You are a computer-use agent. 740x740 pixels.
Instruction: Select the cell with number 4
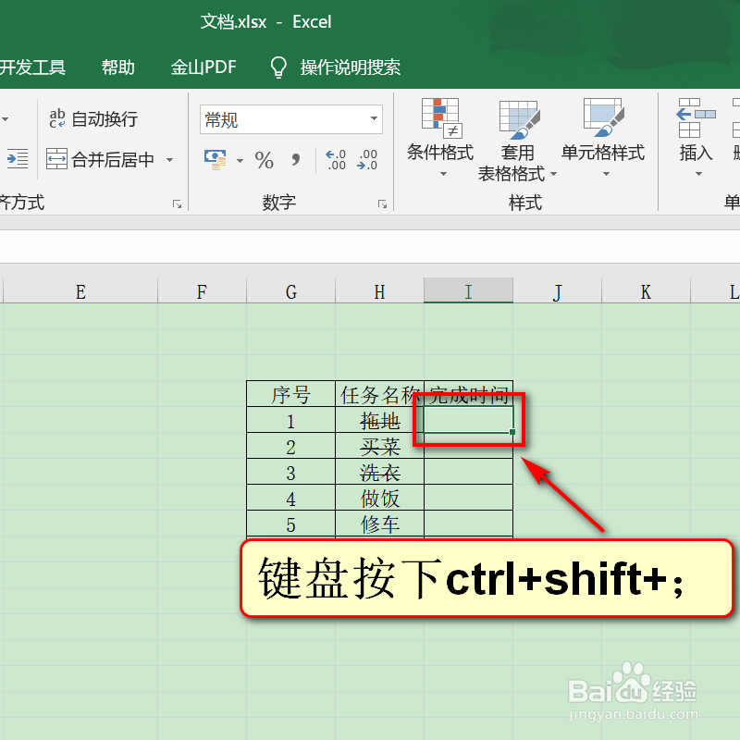290,498
